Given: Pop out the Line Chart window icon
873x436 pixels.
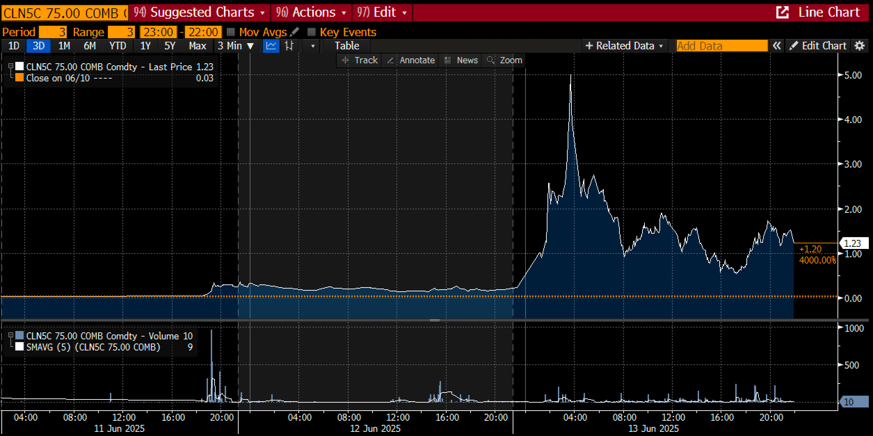Looking at the screenshot, I should point(783,13).
